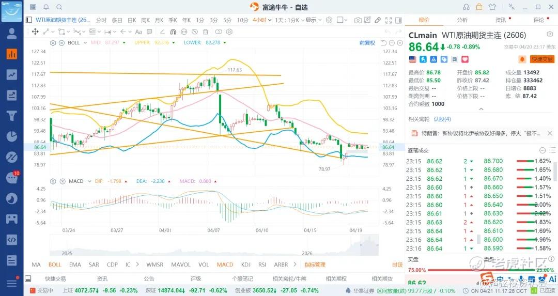Click the notification bell in title bar

pyautogui.click(x=46, y=7)
